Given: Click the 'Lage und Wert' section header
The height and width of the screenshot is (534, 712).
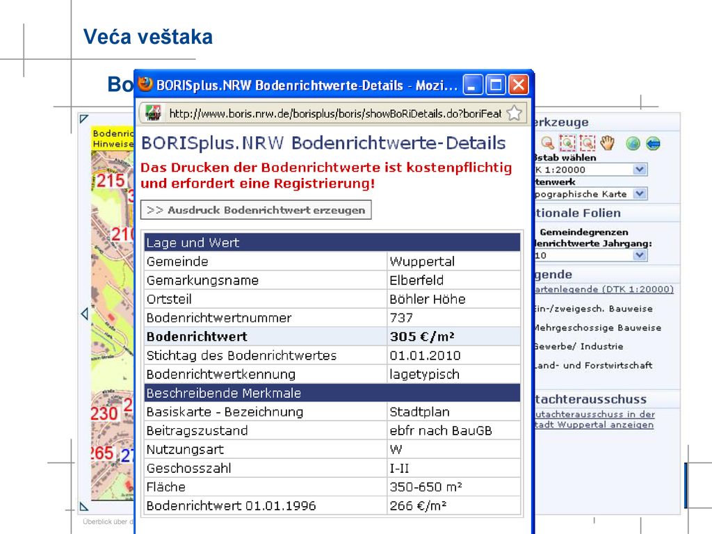Looking at the screenshot, I should point(332,243).
